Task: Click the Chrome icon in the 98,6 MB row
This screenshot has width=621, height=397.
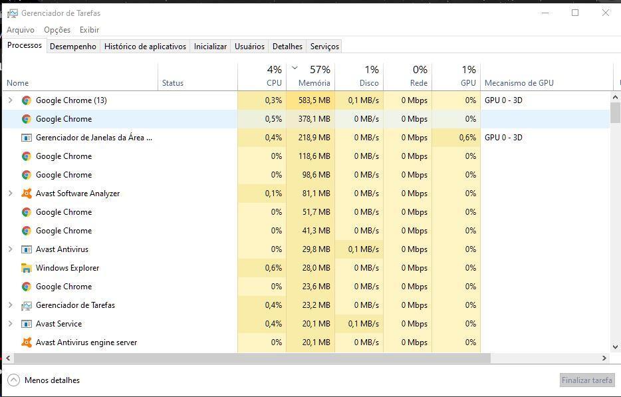Action: point(27,175)
